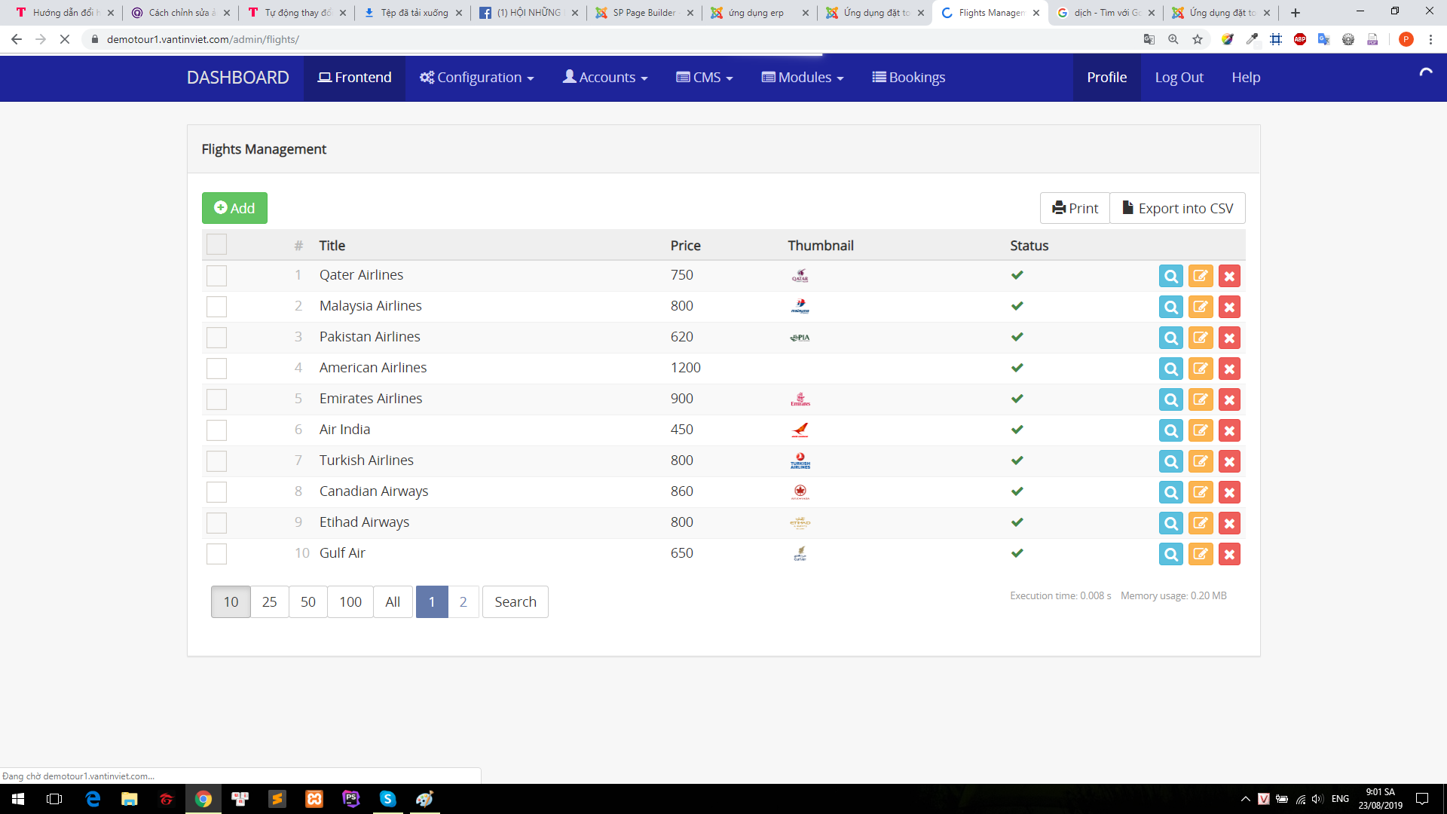1447x814 pixels.
Task: Edit the Gulf Air entry
Action: 1201,554
